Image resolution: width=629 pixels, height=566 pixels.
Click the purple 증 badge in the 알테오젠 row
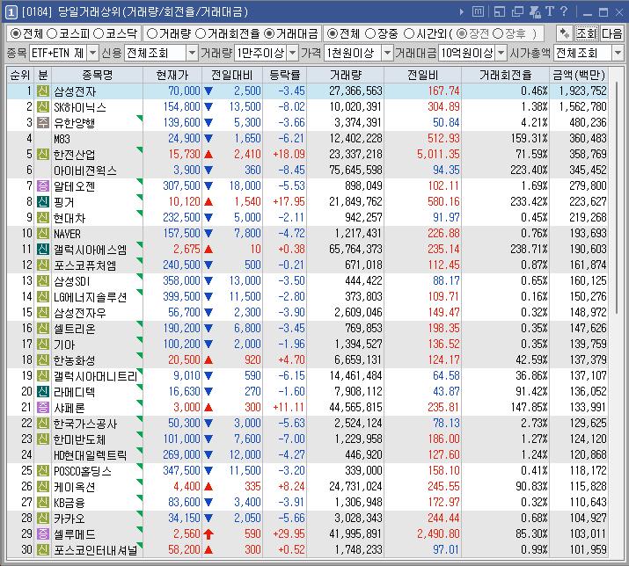tap(42, 185)
